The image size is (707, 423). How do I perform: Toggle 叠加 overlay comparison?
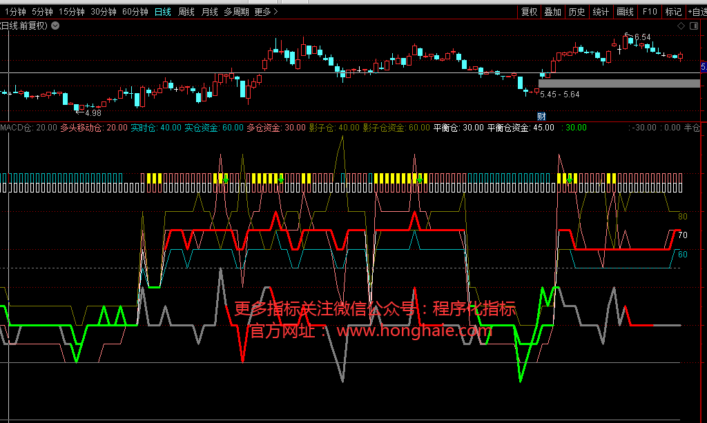click(552, 12)
